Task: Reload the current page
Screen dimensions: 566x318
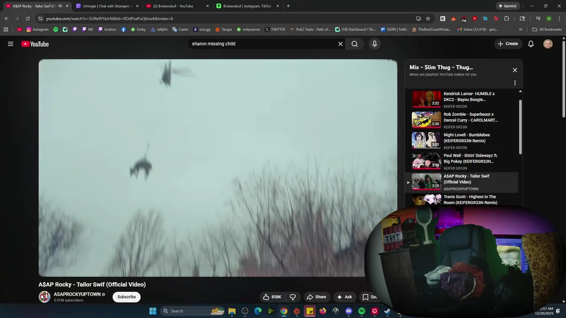Action: click(27, 19)
